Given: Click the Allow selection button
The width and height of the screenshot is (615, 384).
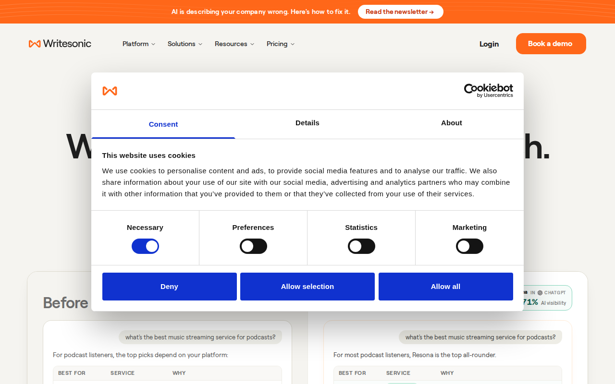Looking at the screenshot, I should [307, 287].
